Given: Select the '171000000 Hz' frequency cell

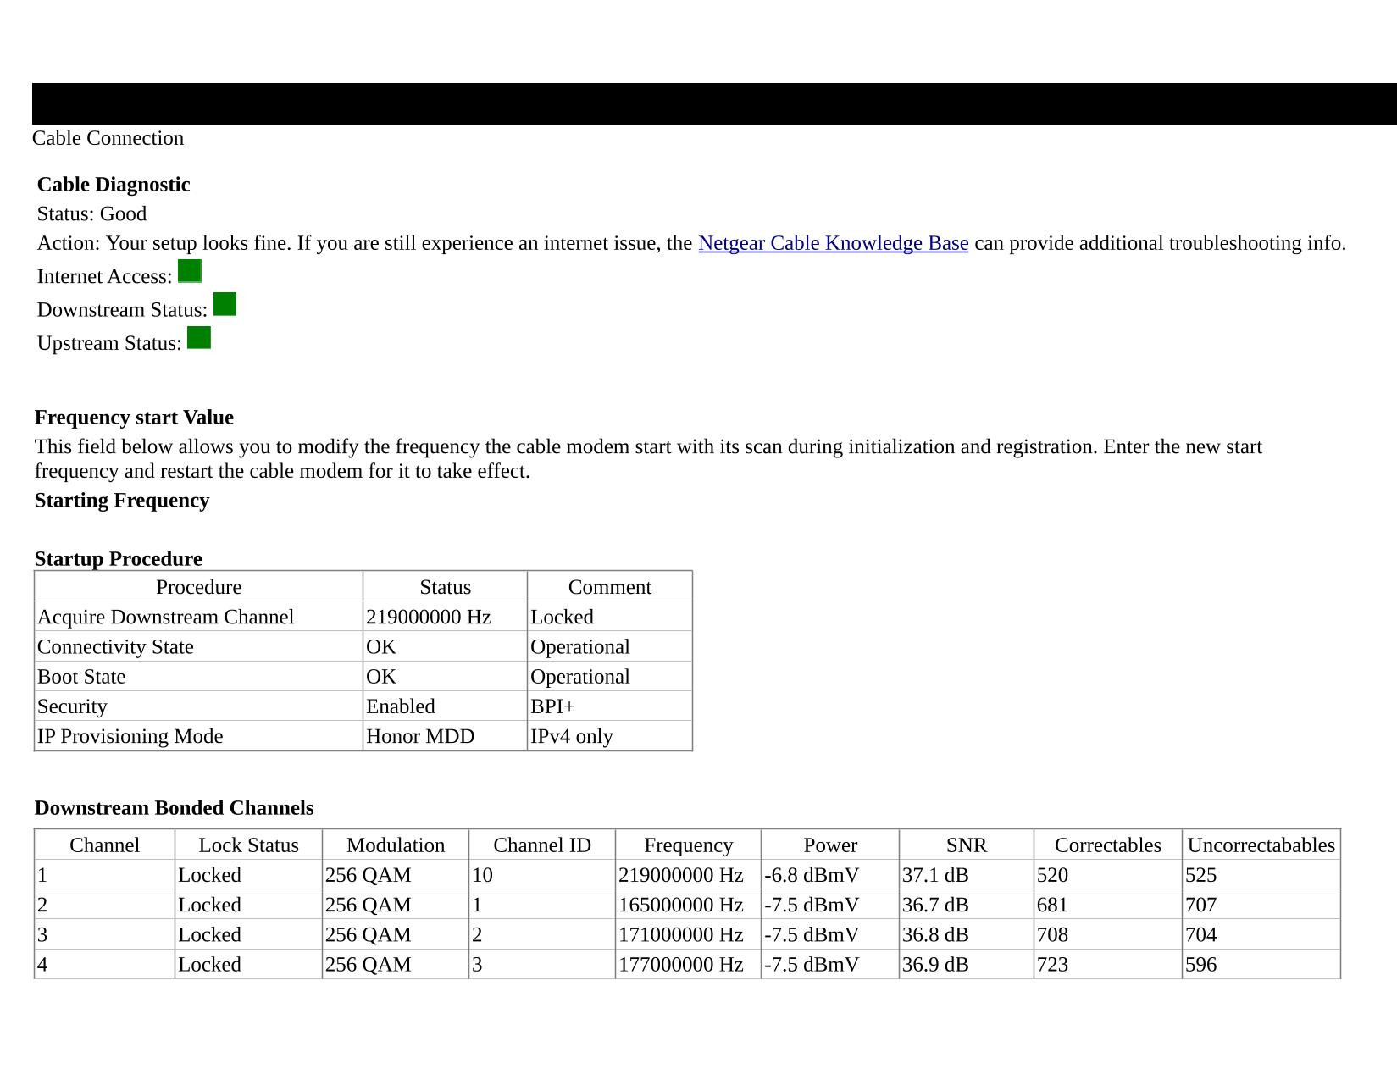Looking at the screenshot, I should (688, 934).
